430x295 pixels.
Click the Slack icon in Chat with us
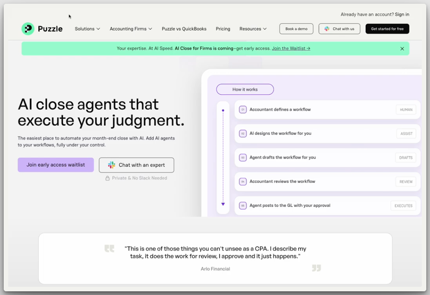(327, 29)
